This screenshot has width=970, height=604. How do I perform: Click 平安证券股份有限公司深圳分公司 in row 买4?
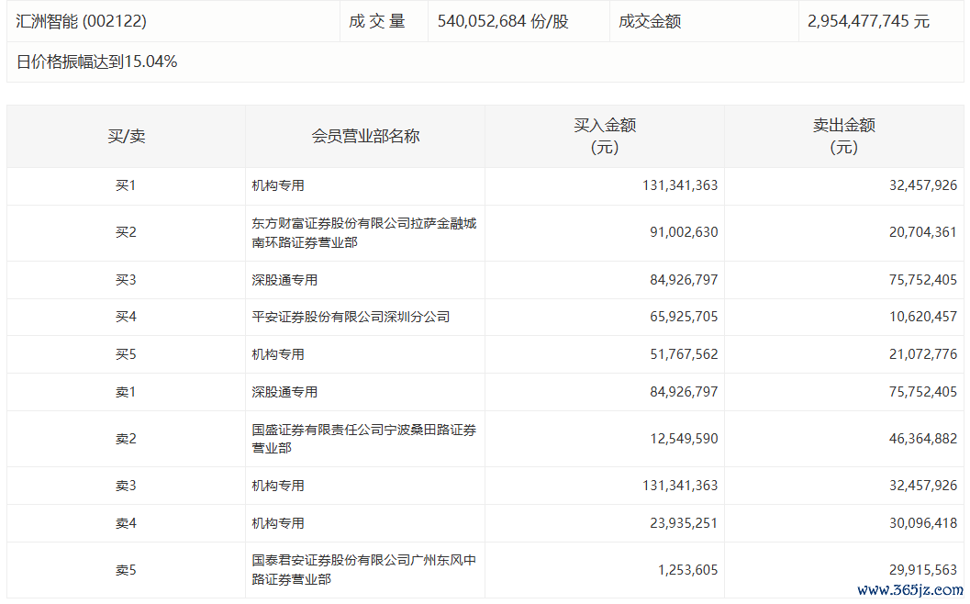pos(351,317)
